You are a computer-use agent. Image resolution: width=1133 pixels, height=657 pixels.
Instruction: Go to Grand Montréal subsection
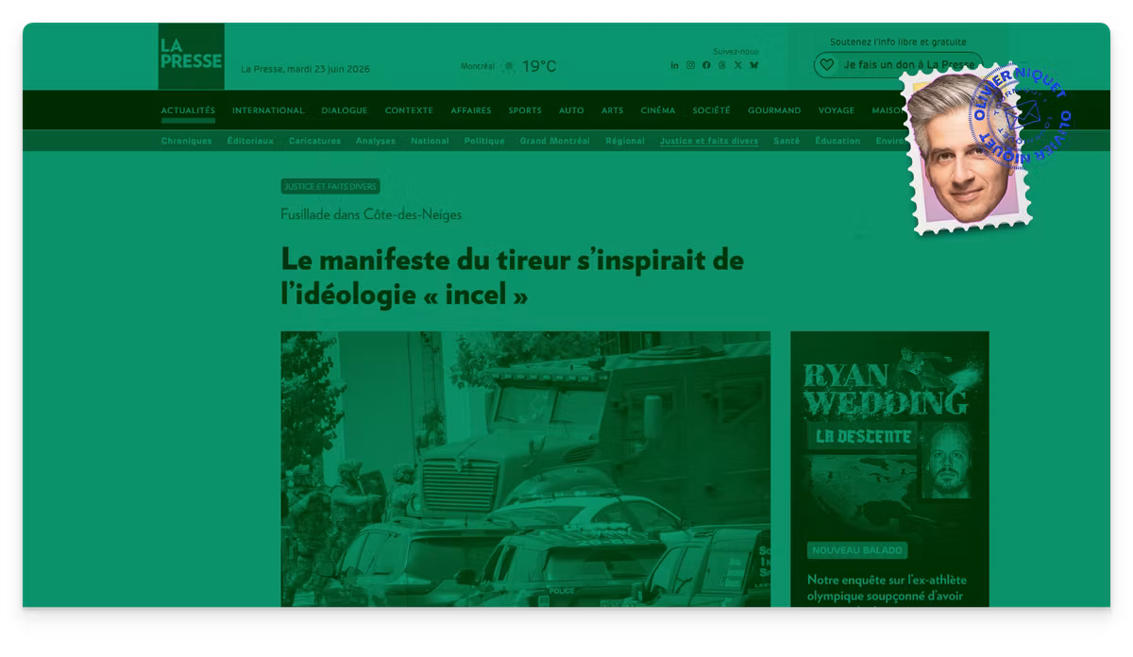tap(555, 141)
